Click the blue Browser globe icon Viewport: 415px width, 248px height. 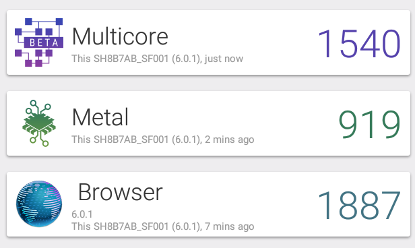click(x=39, y=204)
